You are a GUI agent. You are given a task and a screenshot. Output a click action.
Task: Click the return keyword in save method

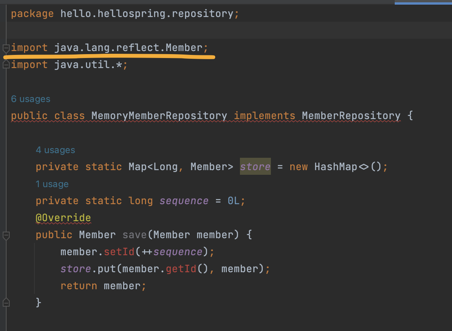tap(79, 286)
